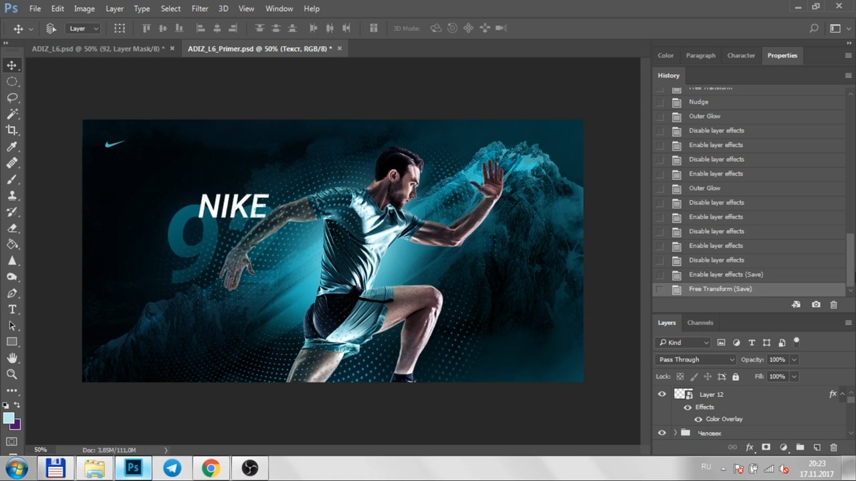
Task: Open the Kind filter dropdown
Action: [683, 343]
